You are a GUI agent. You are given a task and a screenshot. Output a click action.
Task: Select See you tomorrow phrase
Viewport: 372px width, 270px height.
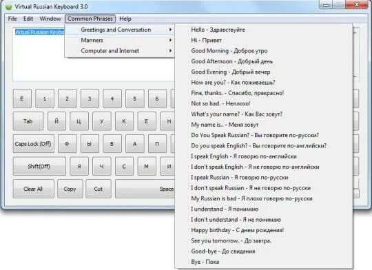(263, 240)
